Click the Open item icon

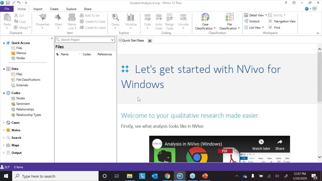coord(58,18)
